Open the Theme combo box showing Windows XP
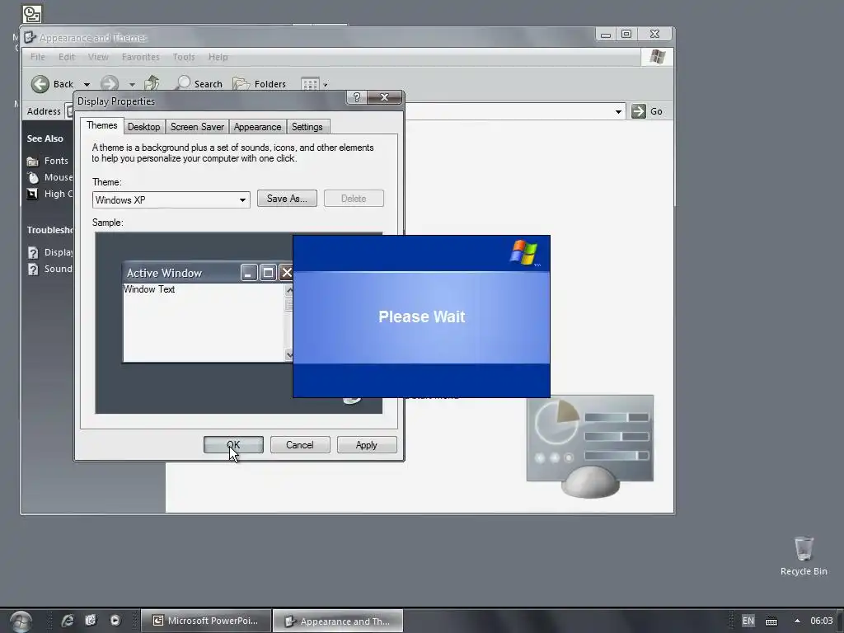Image resolution: width=844 pixels, height=633 pixels. tap(171, 199)
